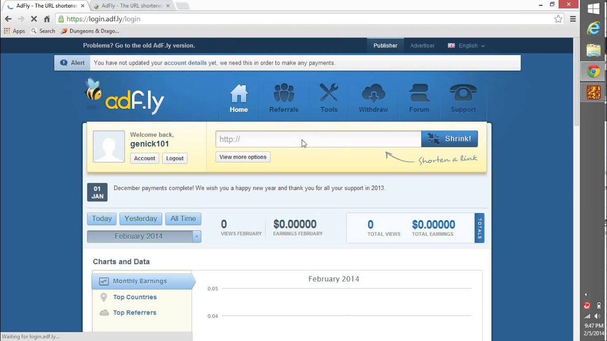Expand View more options
The image size is (607, 341).
[x=243, y=157]
